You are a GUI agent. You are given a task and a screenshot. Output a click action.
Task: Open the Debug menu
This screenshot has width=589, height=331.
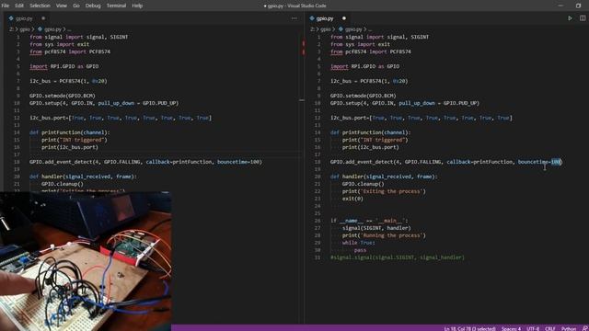click(x=93, y=6)
